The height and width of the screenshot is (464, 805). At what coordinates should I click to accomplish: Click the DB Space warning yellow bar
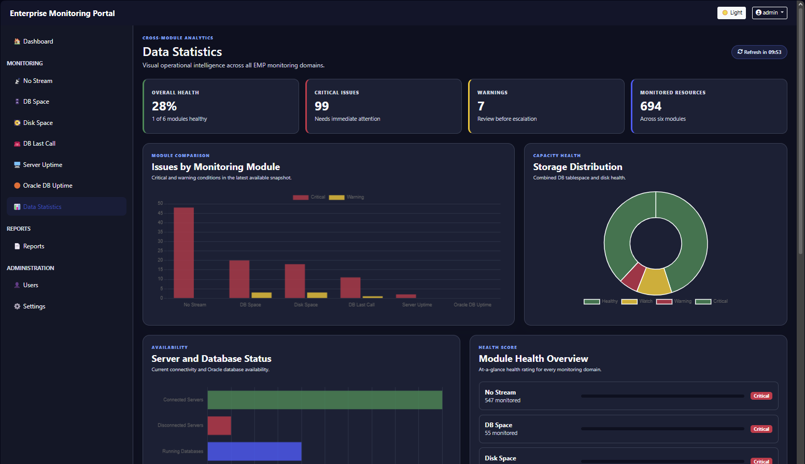261,295
